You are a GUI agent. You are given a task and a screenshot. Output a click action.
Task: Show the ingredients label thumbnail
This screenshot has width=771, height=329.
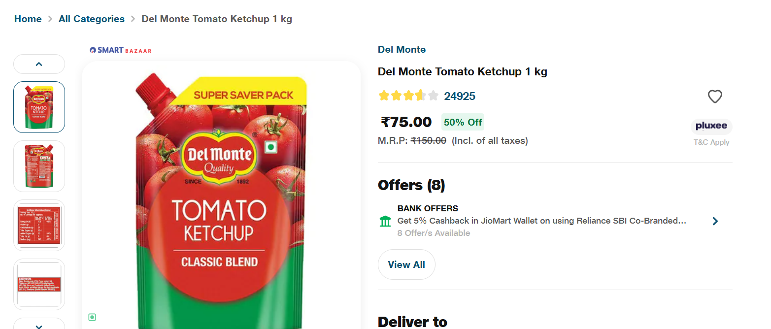point(39,284)
